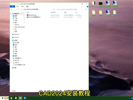Open 2024-01 folder in sidebar
This screenshot has height=100, width=133.
click(17, 25)
